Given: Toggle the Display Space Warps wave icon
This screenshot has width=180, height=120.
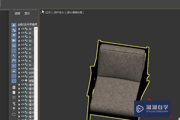Looking at the screenshot, I should coord(14,51).
